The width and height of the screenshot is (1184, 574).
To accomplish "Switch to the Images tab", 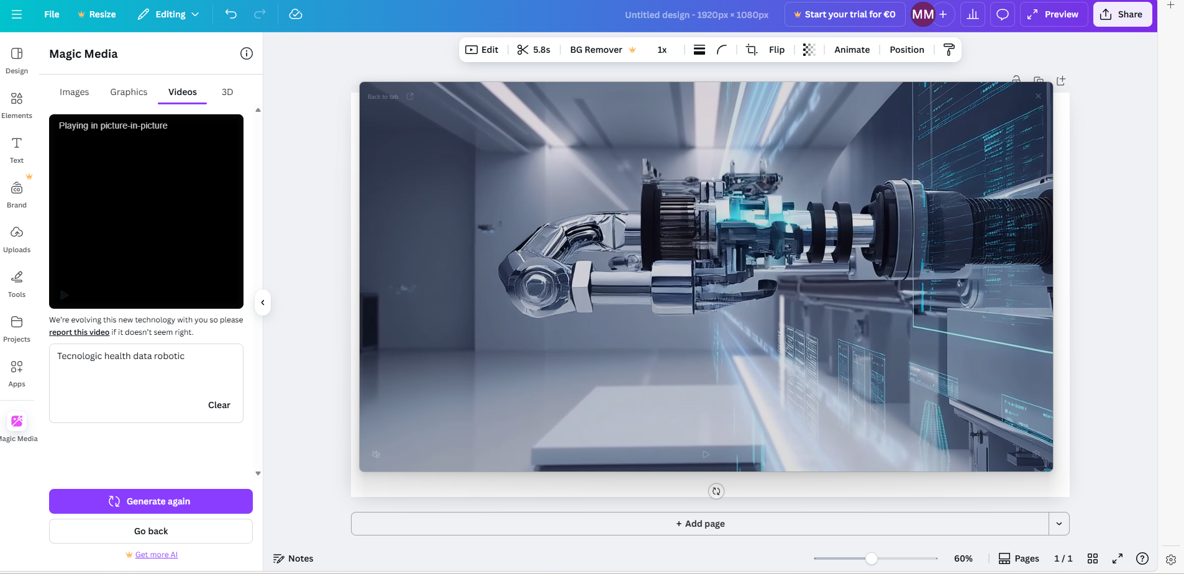I will pos(74,92).
